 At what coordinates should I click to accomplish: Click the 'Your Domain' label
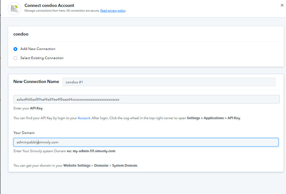point(24,133)
